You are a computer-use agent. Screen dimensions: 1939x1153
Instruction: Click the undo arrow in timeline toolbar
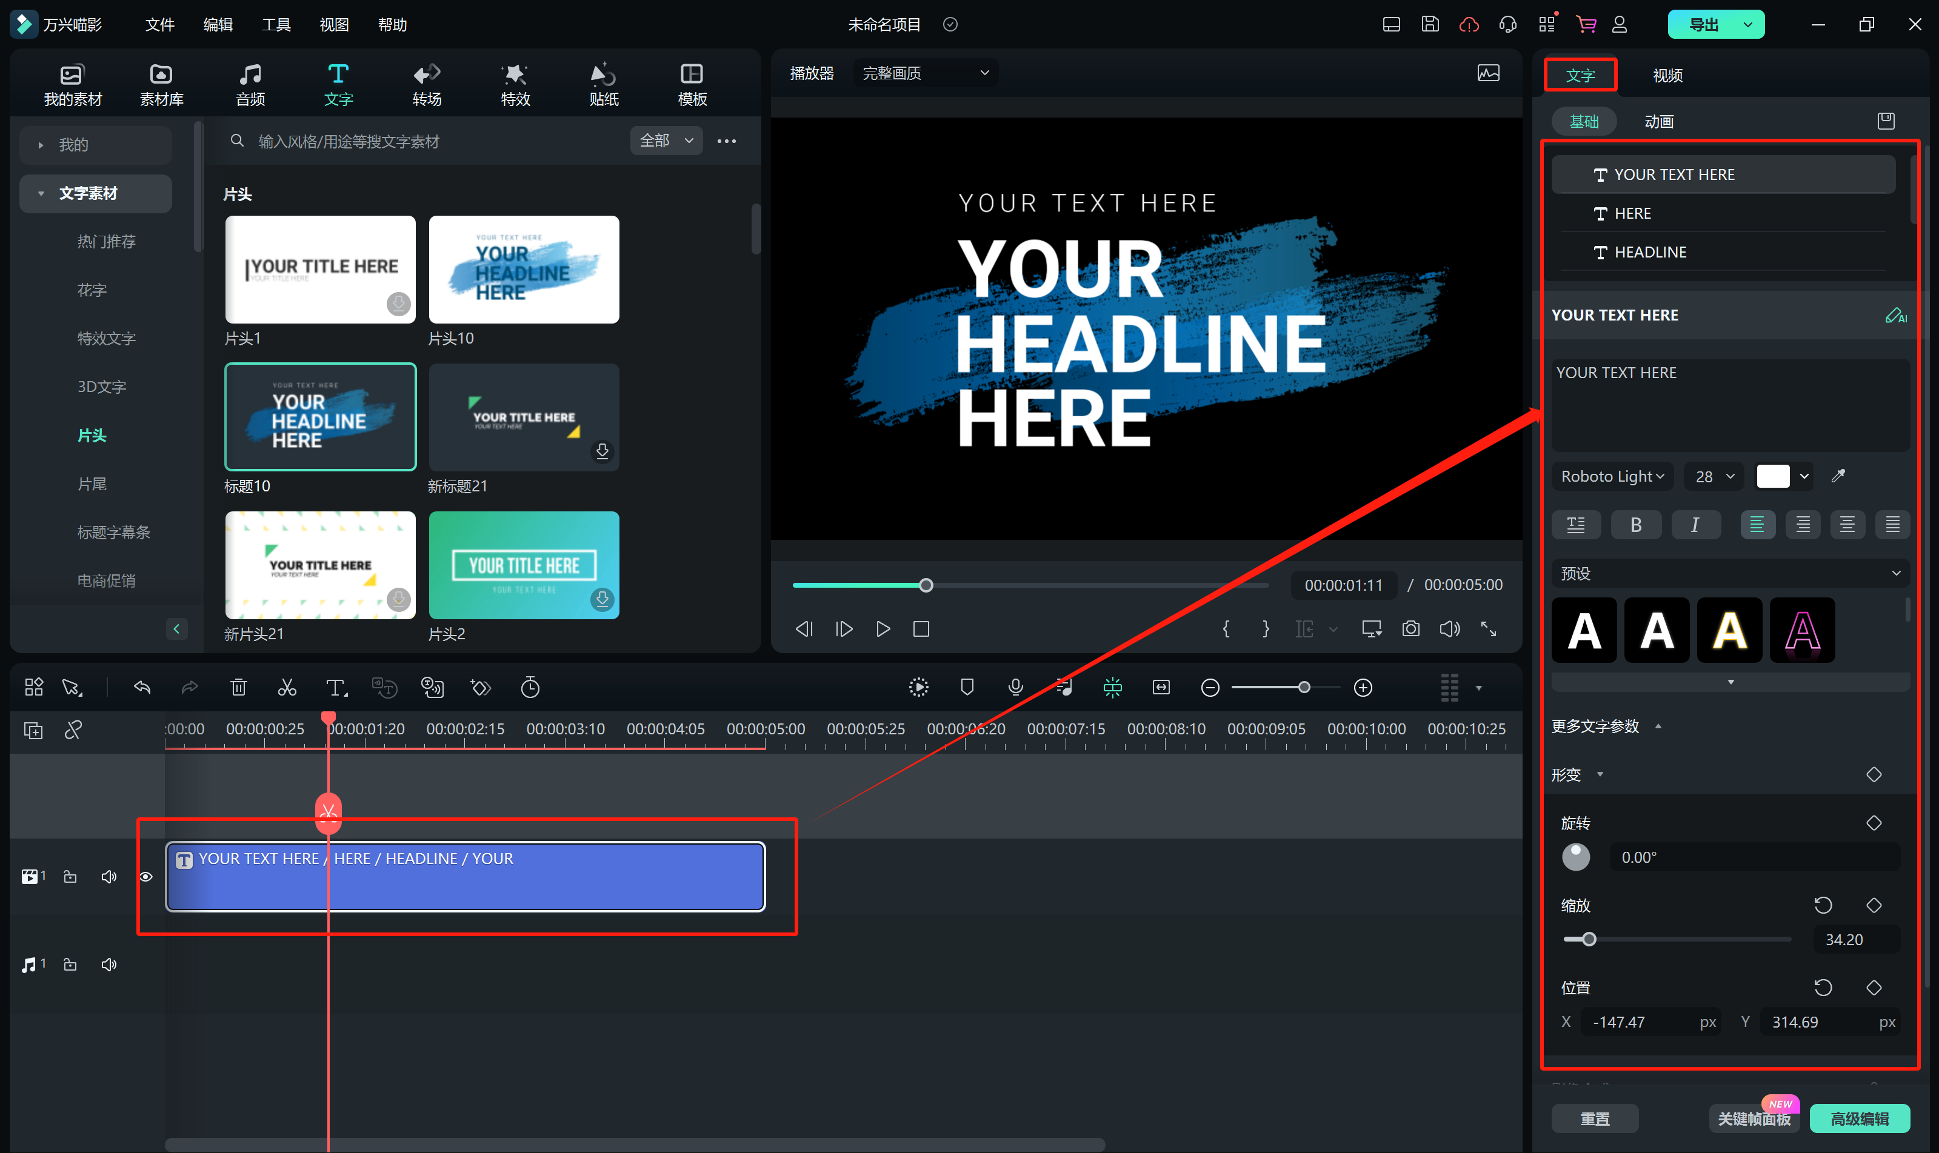pyautogui.click(x=142, y=688)
